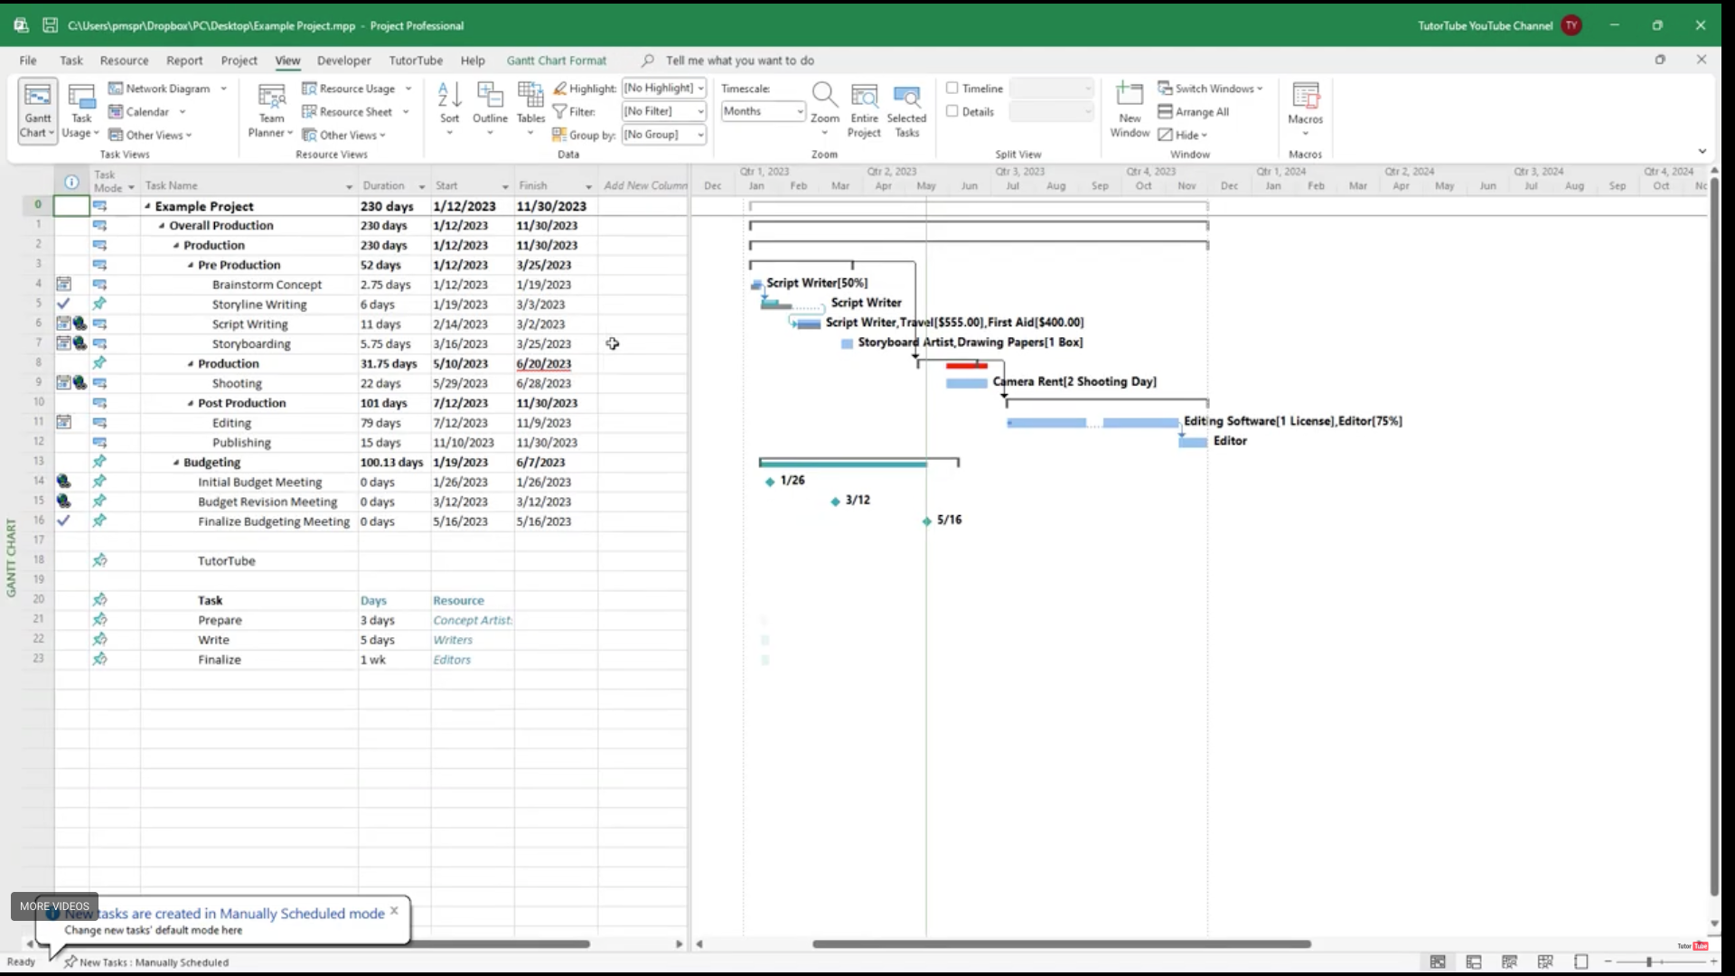Click the Tell me what you want field

pyautogui.click(x=739, y=61)
